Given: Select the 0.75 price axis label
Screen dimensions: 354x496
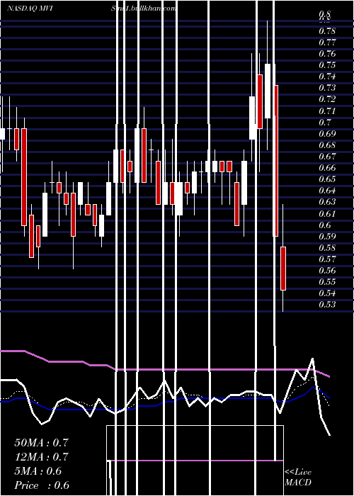Looking at the screenshot, I should pos(327,65).
